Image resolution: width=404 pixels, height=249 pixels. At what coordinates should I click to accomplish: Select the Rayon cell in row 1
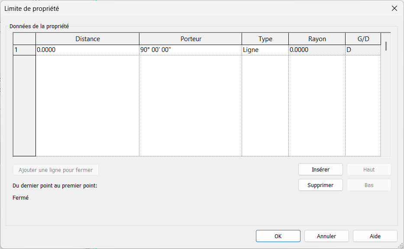(317, 50)
